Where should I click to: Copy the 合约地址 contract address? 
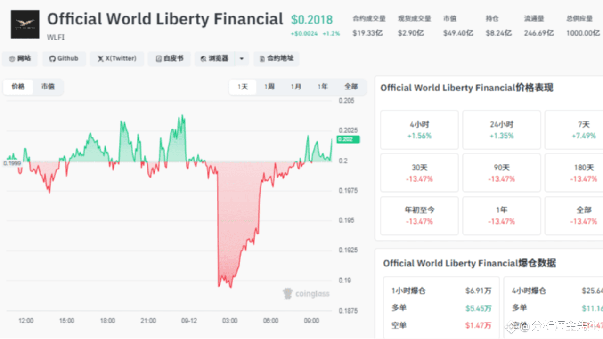click(x=276, y=59)
